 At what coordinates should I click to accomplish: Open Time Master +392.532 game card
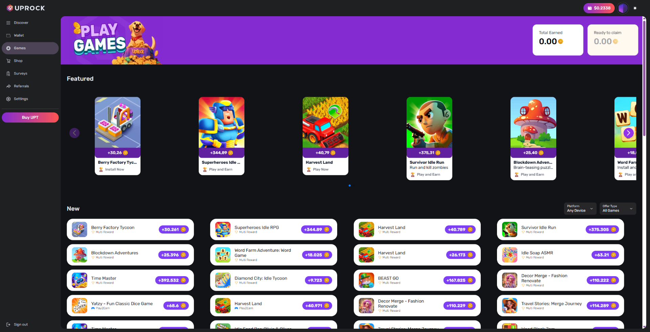(x=130, y=280)
